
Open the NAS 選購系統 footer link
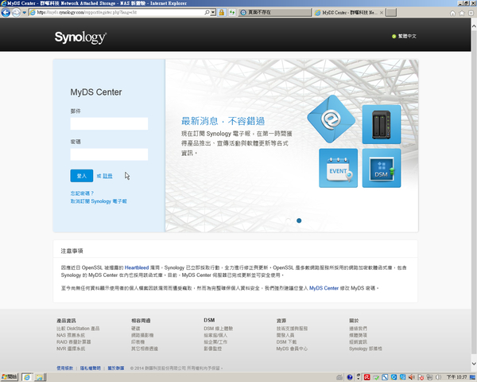pos(71,335)
